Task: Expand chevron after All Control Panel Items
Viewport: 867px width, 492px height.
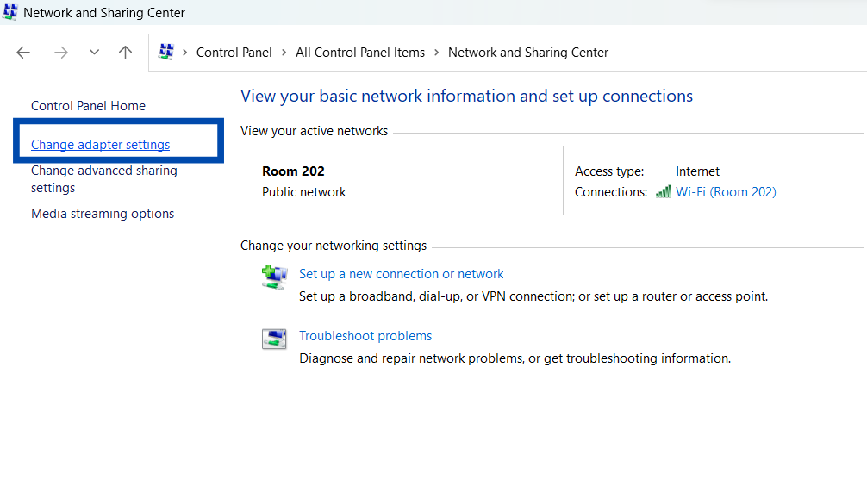Action: click(x=437, y=53)
